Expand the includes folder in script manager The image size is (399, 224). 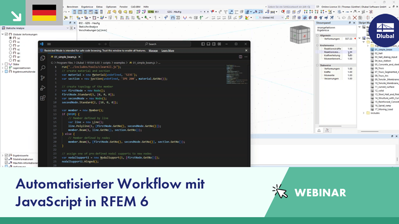tap(364, 113)
